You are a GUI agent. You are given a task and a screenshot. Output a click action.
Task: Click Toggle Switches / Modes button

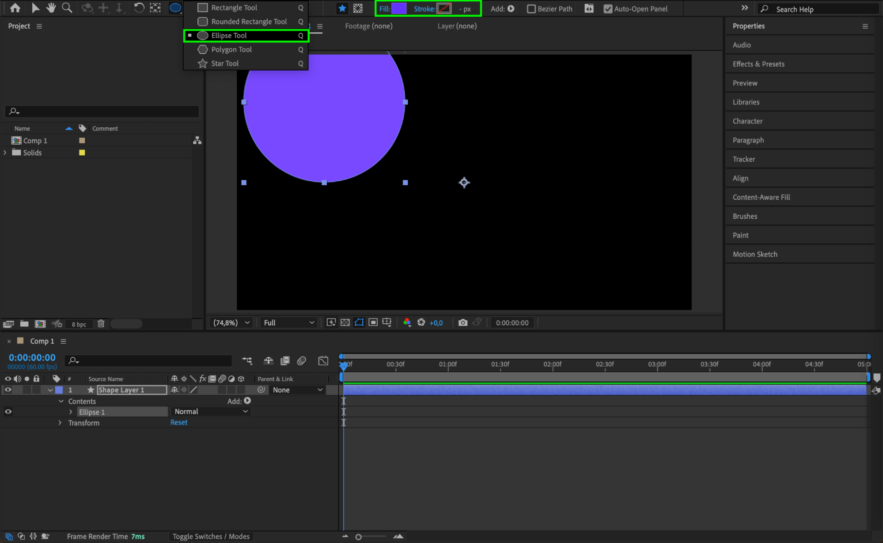pos(211,536)
